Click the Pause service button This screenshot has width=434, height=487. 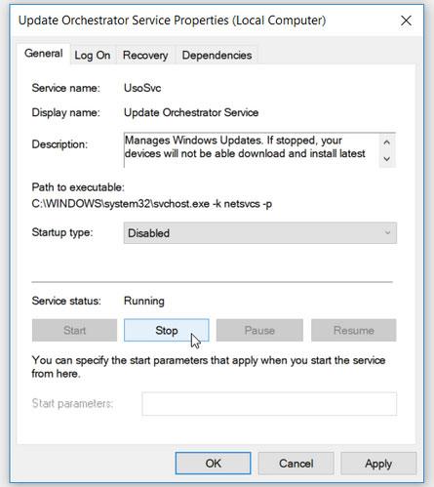[259, 331]
